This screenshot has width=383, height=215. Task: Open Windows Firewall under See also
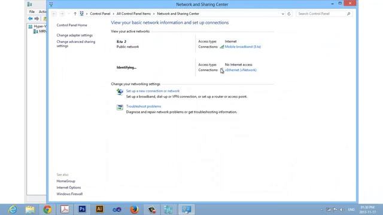point(69,194)
